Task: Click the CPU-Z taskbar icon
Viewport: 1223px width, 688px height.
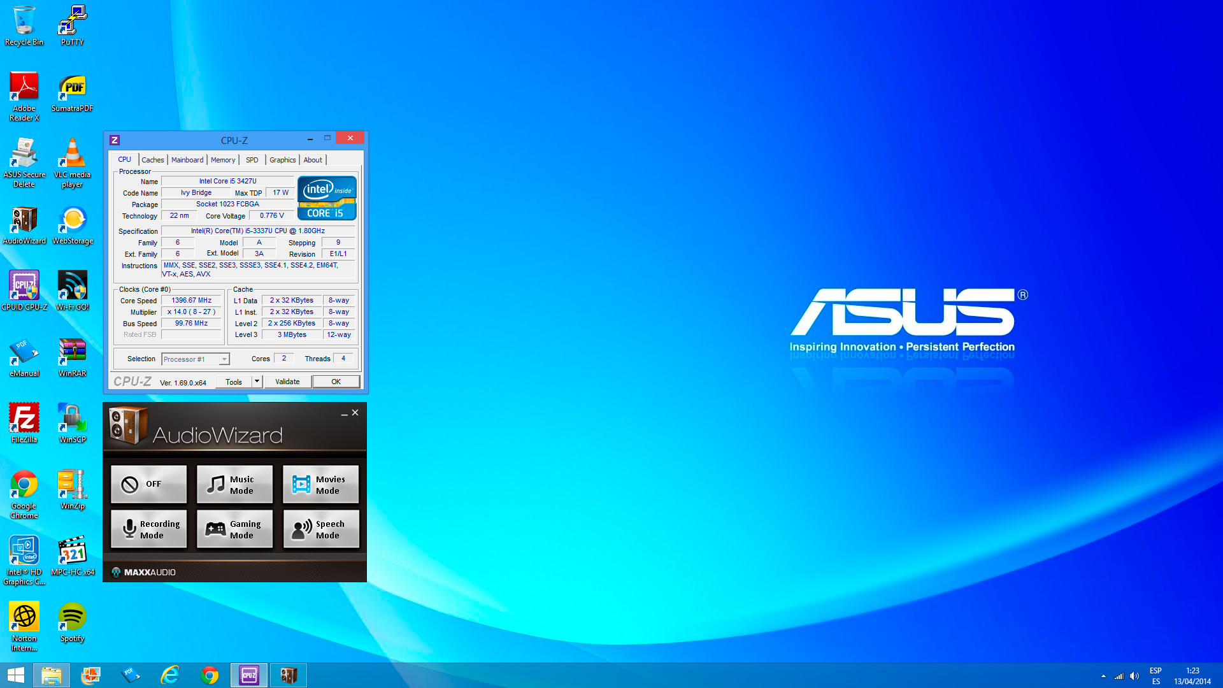Action: point(249,675)
